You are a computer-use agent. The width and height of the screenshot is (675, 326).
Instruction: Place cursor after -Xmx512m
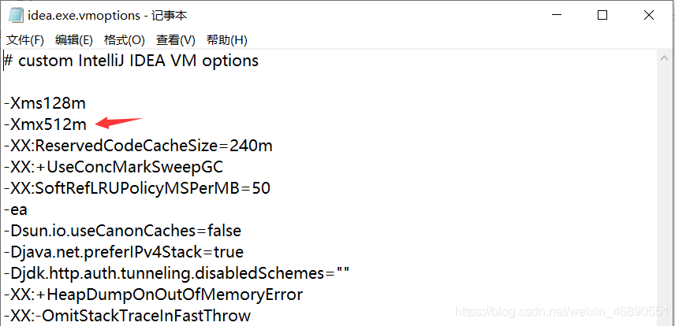point(87,124)
